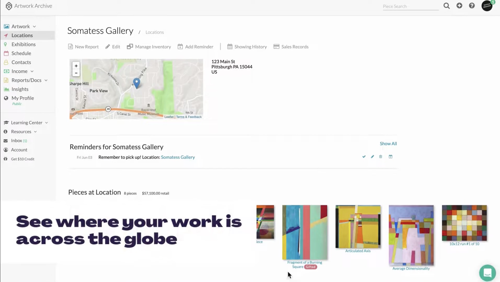
Task: Click the blue map location pin
Action: 137,83
